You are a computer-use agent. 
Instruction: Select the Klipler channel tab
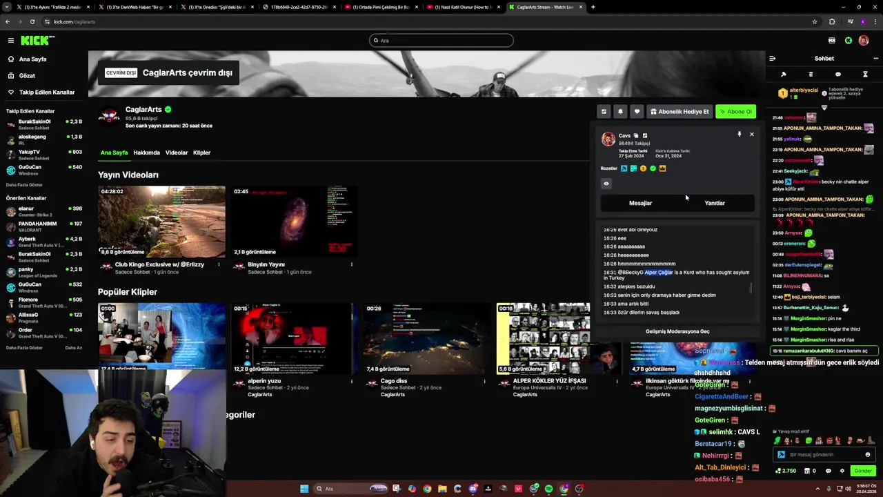click(x=201, y=153)
